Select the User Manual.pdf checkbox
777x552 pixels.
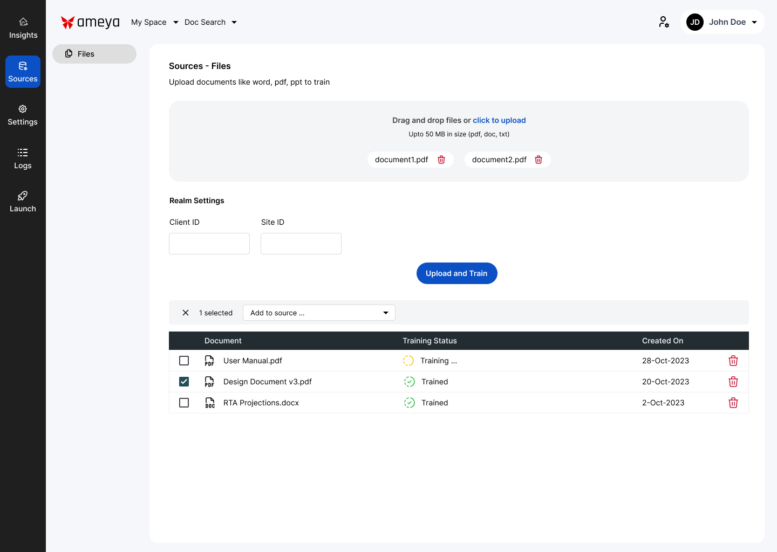click(x=184, y=361)
